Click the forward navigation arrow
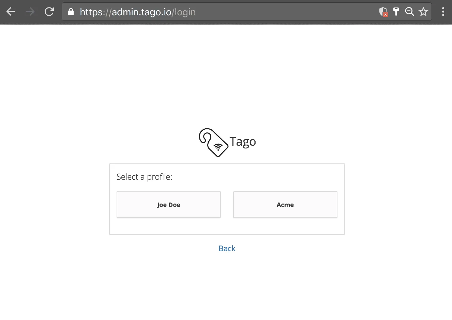This screenshot has height=320, width=452. pos(30,12)
